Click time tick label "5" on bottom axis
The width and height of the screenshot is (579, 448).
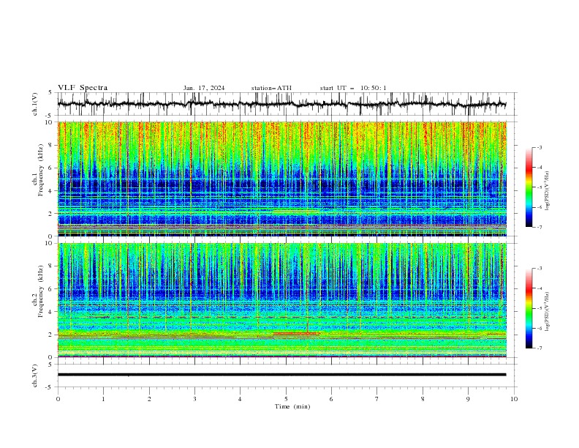coord(286,399)
